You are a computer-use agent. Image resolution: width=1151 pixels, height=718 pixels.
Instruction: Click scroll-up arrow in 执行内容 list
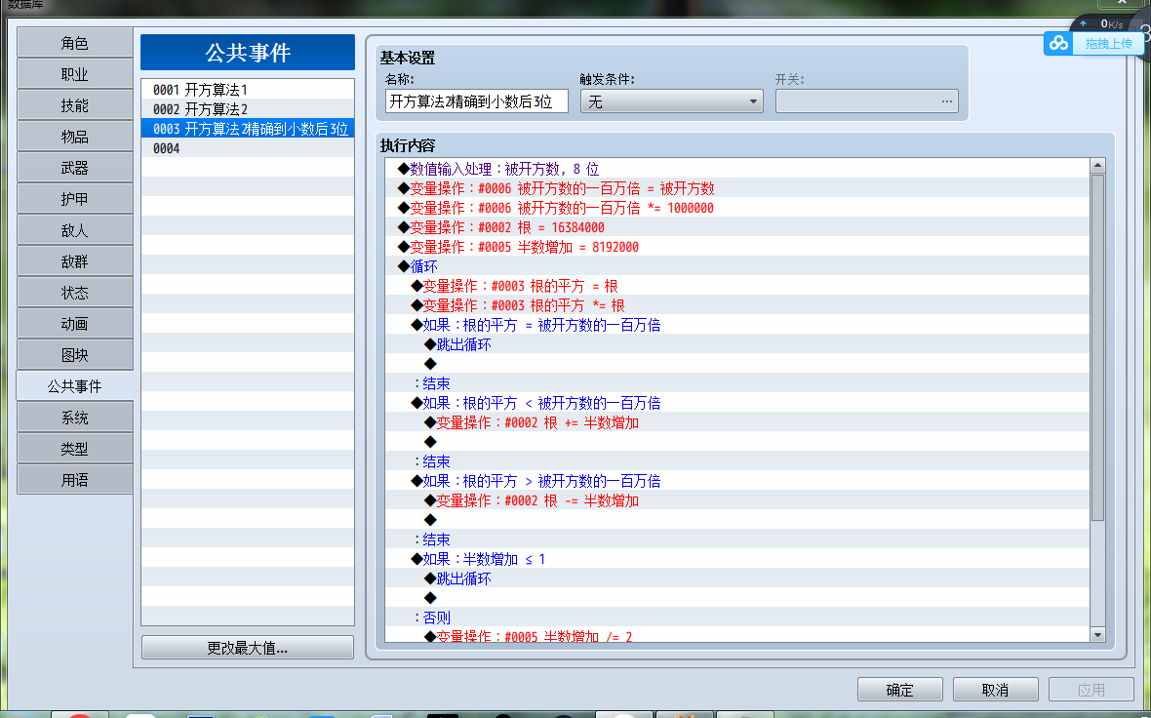(x=1097, y=166)
